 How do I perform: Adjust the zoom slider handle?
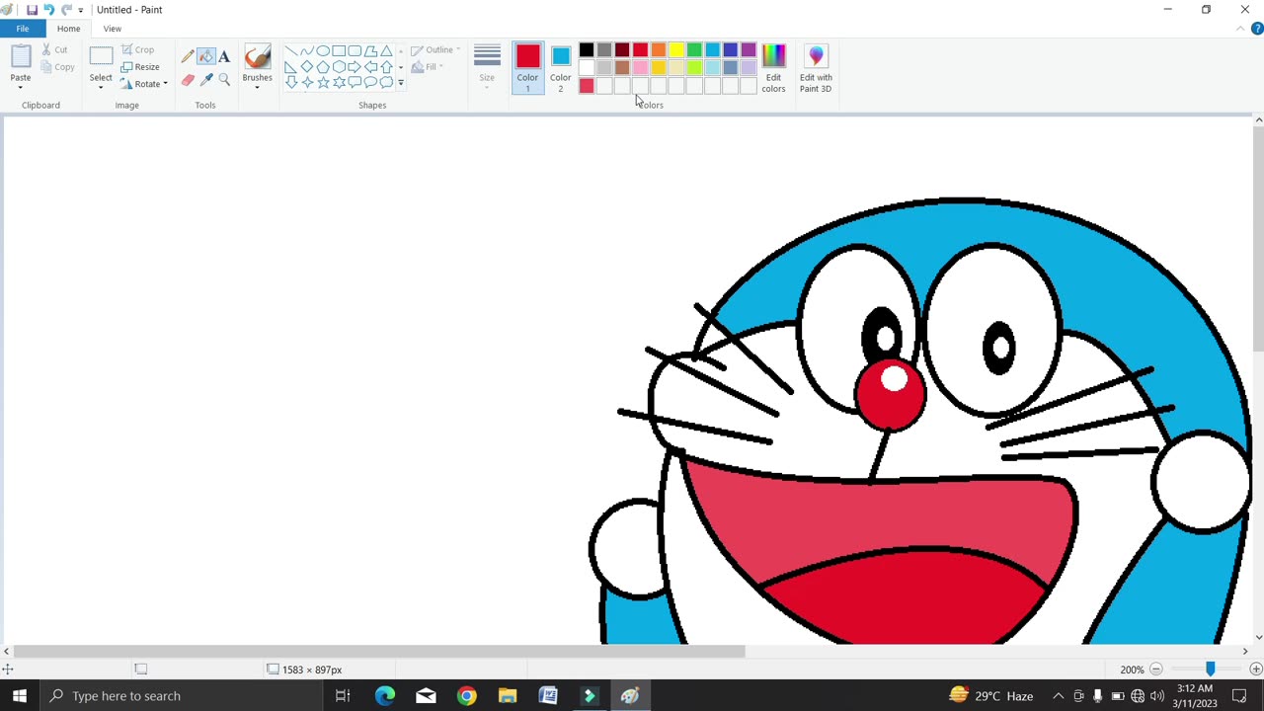pos(1210,670)
